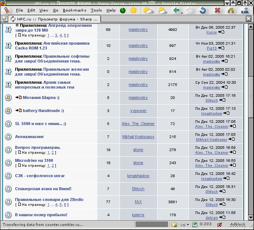Reload the page with blue arrow
The height and width of the screenshot is (230, 254).
pos(203,10)
